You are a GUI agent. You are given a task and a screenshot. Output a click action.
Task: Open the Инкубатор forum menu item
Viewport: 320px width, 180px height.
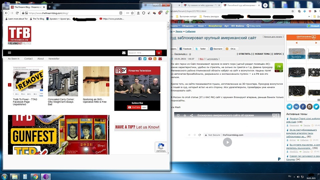tap(215, 26)
